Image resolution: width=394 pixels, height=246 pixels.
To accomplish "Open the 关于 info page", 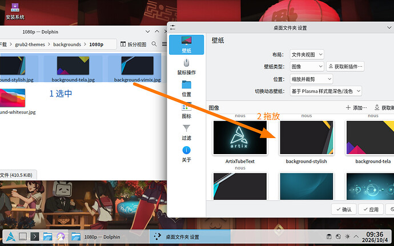I will (187, 154).
